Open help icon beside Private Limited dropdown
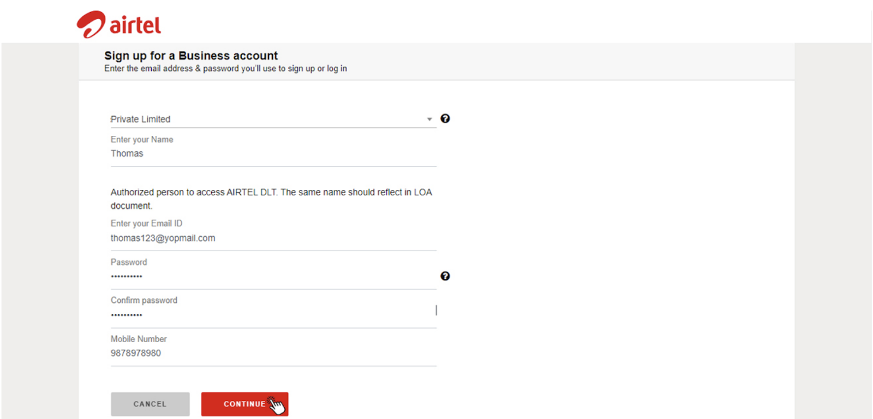Screen dimensions: 873x419 445,118
